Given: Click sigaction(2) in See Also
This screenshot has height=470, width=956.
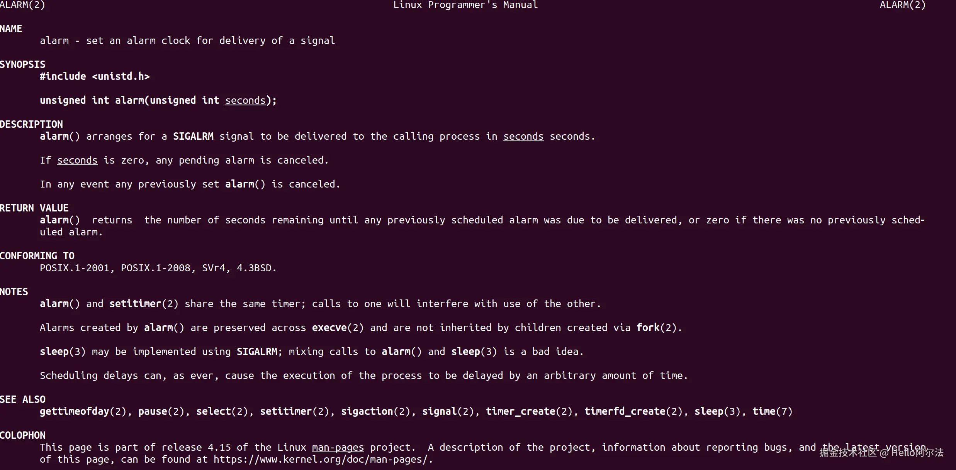Looking at the screenshot, I should click(376, 411).
